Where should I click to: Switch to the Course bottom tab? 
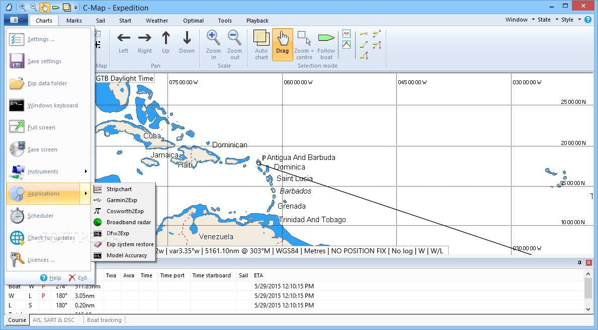pyautogui.click(x=17, y=320)
